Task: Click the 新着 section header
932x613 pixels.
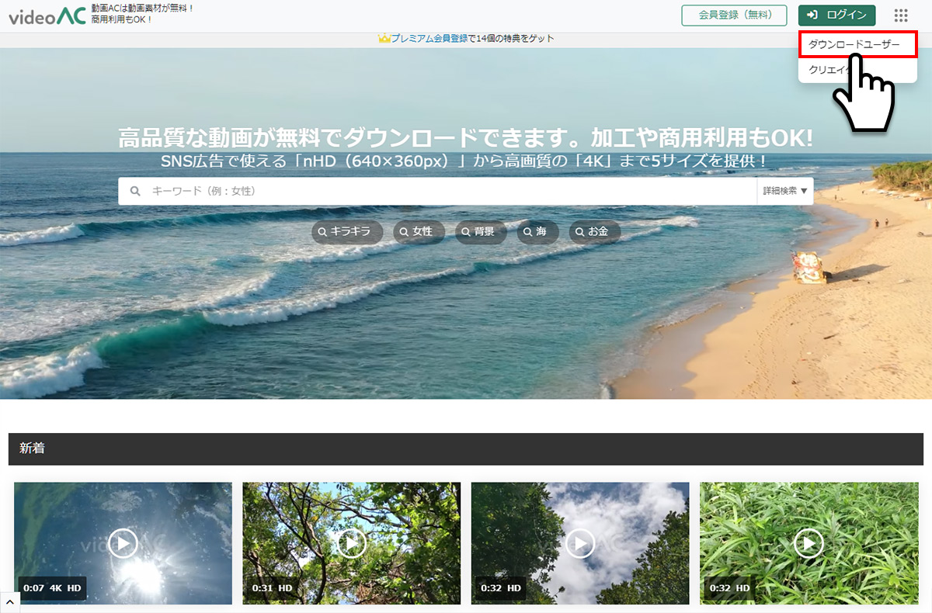Action: (466, 448)
